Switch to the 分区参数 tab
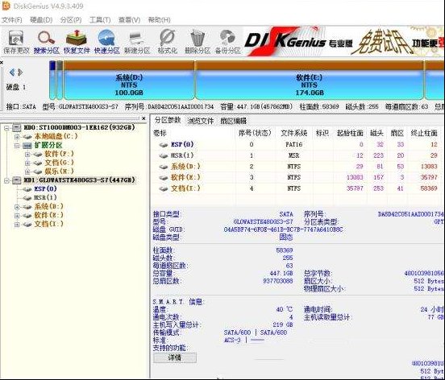This screenshot has width=445, height=380. coord(168,121)
